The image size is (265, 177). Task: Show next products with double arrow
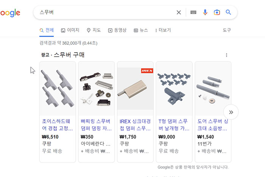tap(231, 112)
